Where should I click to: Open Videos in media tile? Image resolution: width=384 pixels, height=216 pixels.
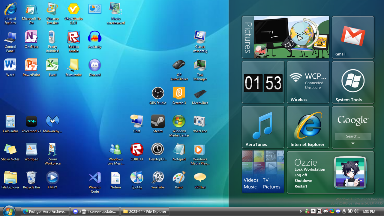pos(251,180)
